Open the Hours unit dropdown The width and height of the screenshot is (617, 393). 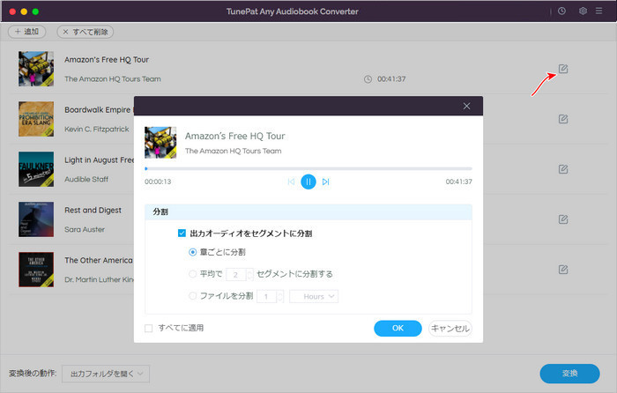(x=314, y=296)
